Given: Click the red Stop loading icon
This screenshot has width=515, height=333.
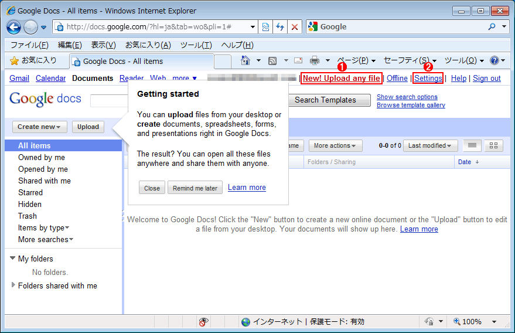Looking at the screenshot, I should pos(295,27).
